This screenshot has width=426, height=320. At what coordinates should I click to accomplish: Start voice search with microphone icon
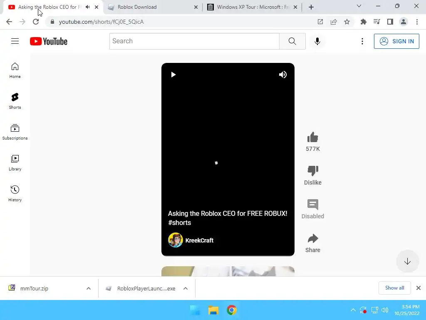coord(317,41)
